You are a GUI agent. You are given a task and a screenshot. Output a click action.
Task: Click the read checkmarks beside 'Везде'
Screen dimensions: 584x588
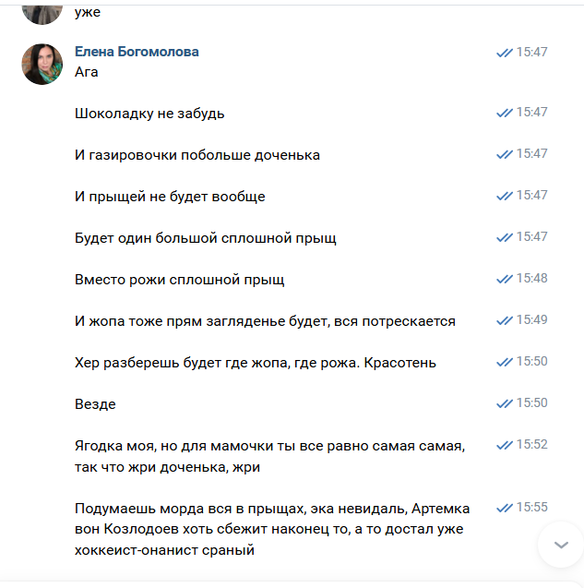505,403
